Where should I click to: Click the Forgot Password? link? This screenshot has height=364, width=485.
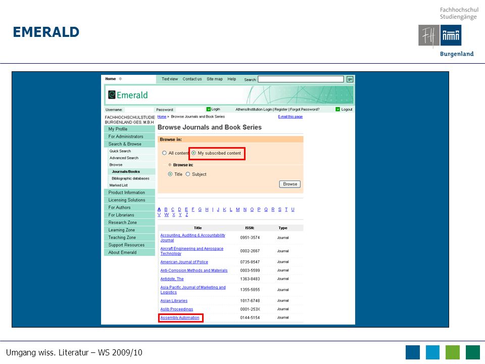tap(305, 109)
